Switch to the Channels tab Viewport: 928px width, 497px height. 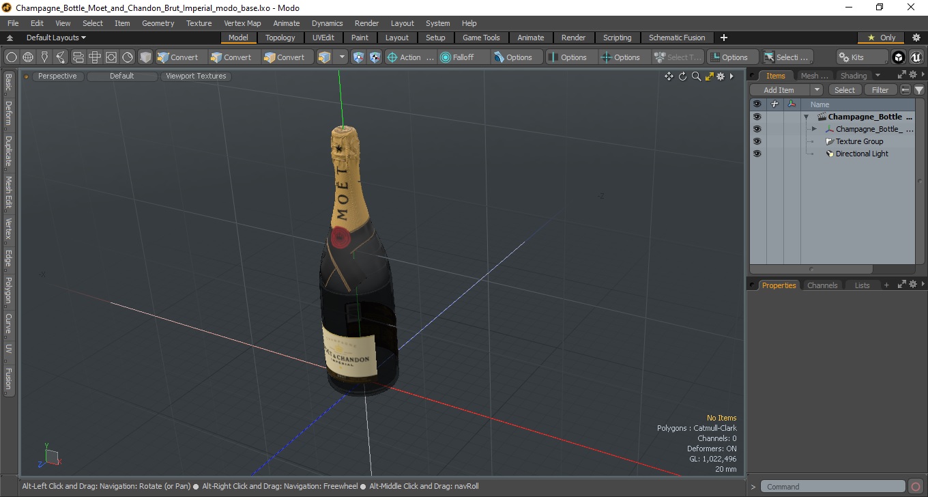822,285
